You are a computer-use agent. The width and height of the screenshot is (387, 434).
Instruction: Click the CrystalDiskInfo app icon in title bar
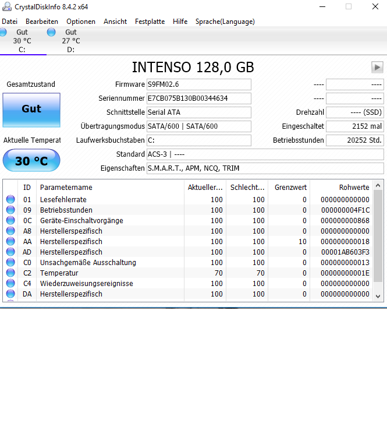(x=7, y=6)
